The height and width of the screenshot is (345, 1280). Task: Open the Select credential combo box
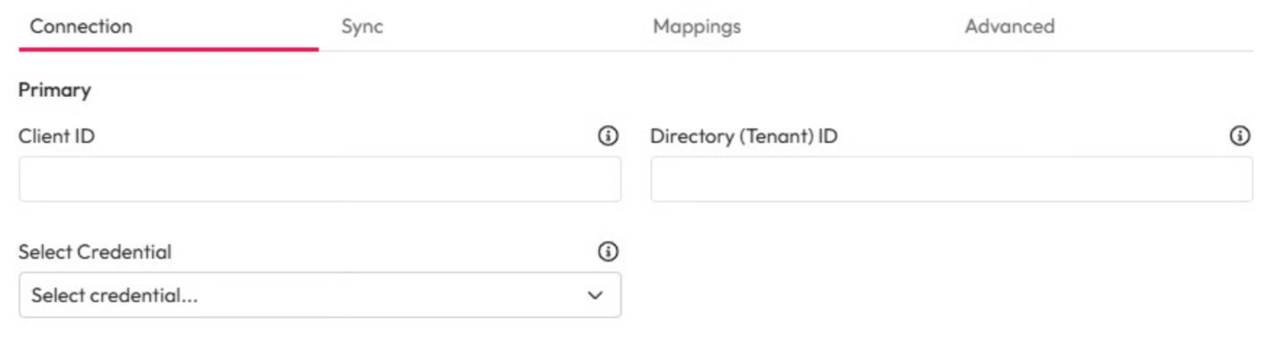pyautogui.click(x=320, y=295)
